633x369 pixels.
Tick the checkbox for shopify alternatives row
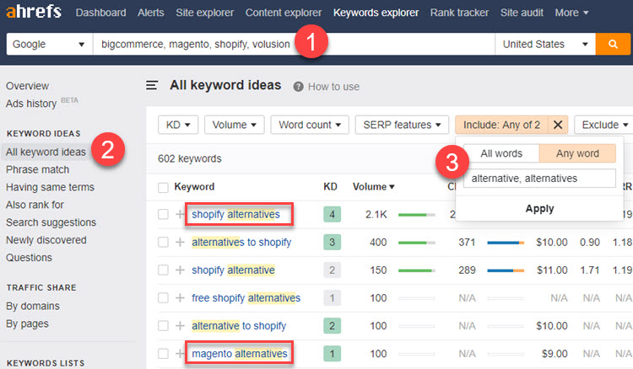[164, 215]
